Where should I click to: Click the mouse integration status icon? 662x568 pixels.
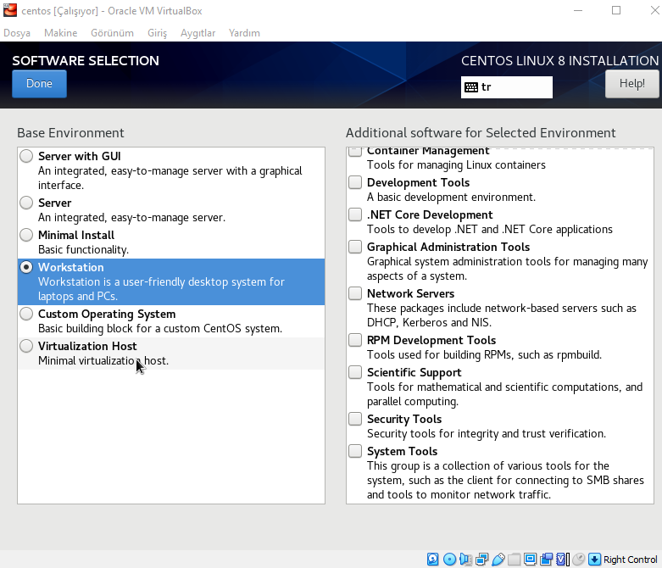tap(579, 560)
